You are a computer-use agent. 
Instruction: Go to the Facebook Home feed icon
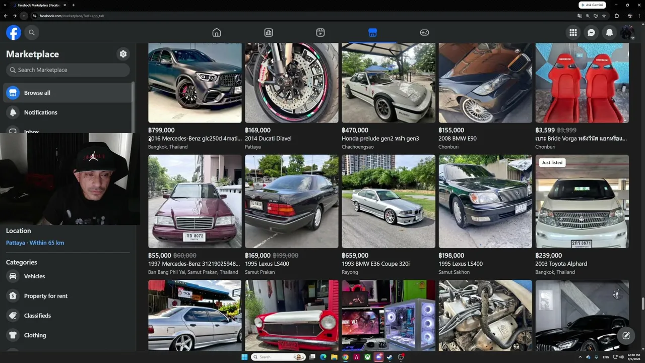click(x=217, y=33)
